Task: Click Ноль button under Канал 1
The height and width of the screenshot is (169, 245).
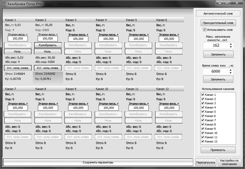Action: 18,51
